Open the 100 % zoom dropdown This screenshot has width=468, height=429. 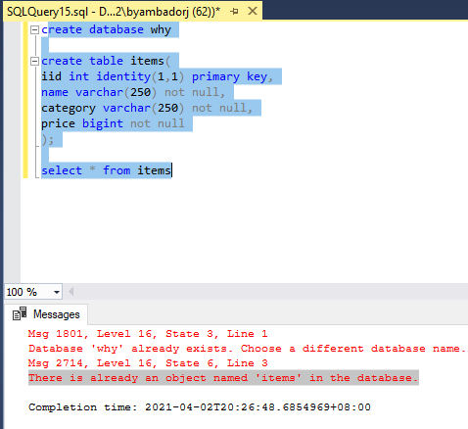pyautogui.click(x=57, y=292)
